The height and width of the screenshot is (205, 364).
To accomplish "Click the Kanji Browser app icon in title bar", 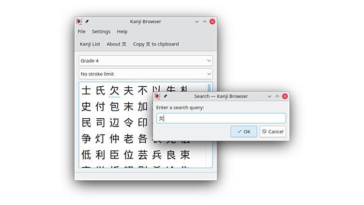I will [79, 21].
